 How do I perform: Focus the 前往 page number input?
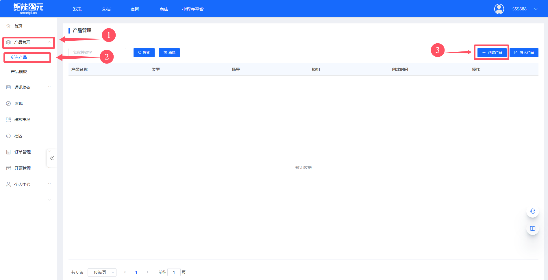click(174, 272)
